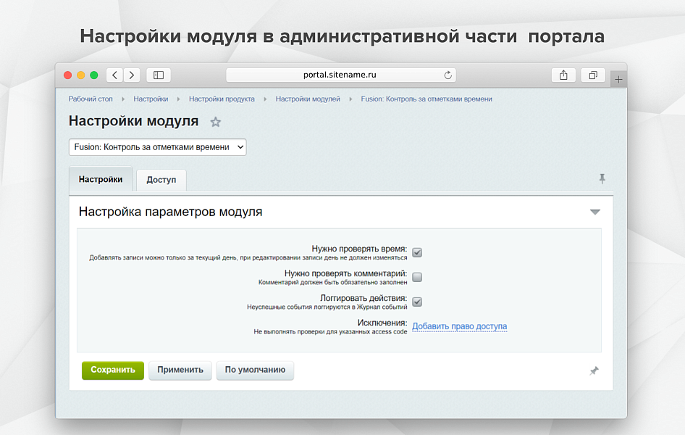The width and height of the screenshot is (685, 435).
Task: Go forward with the browser forward arrow
Action: [x=132, y=75]
